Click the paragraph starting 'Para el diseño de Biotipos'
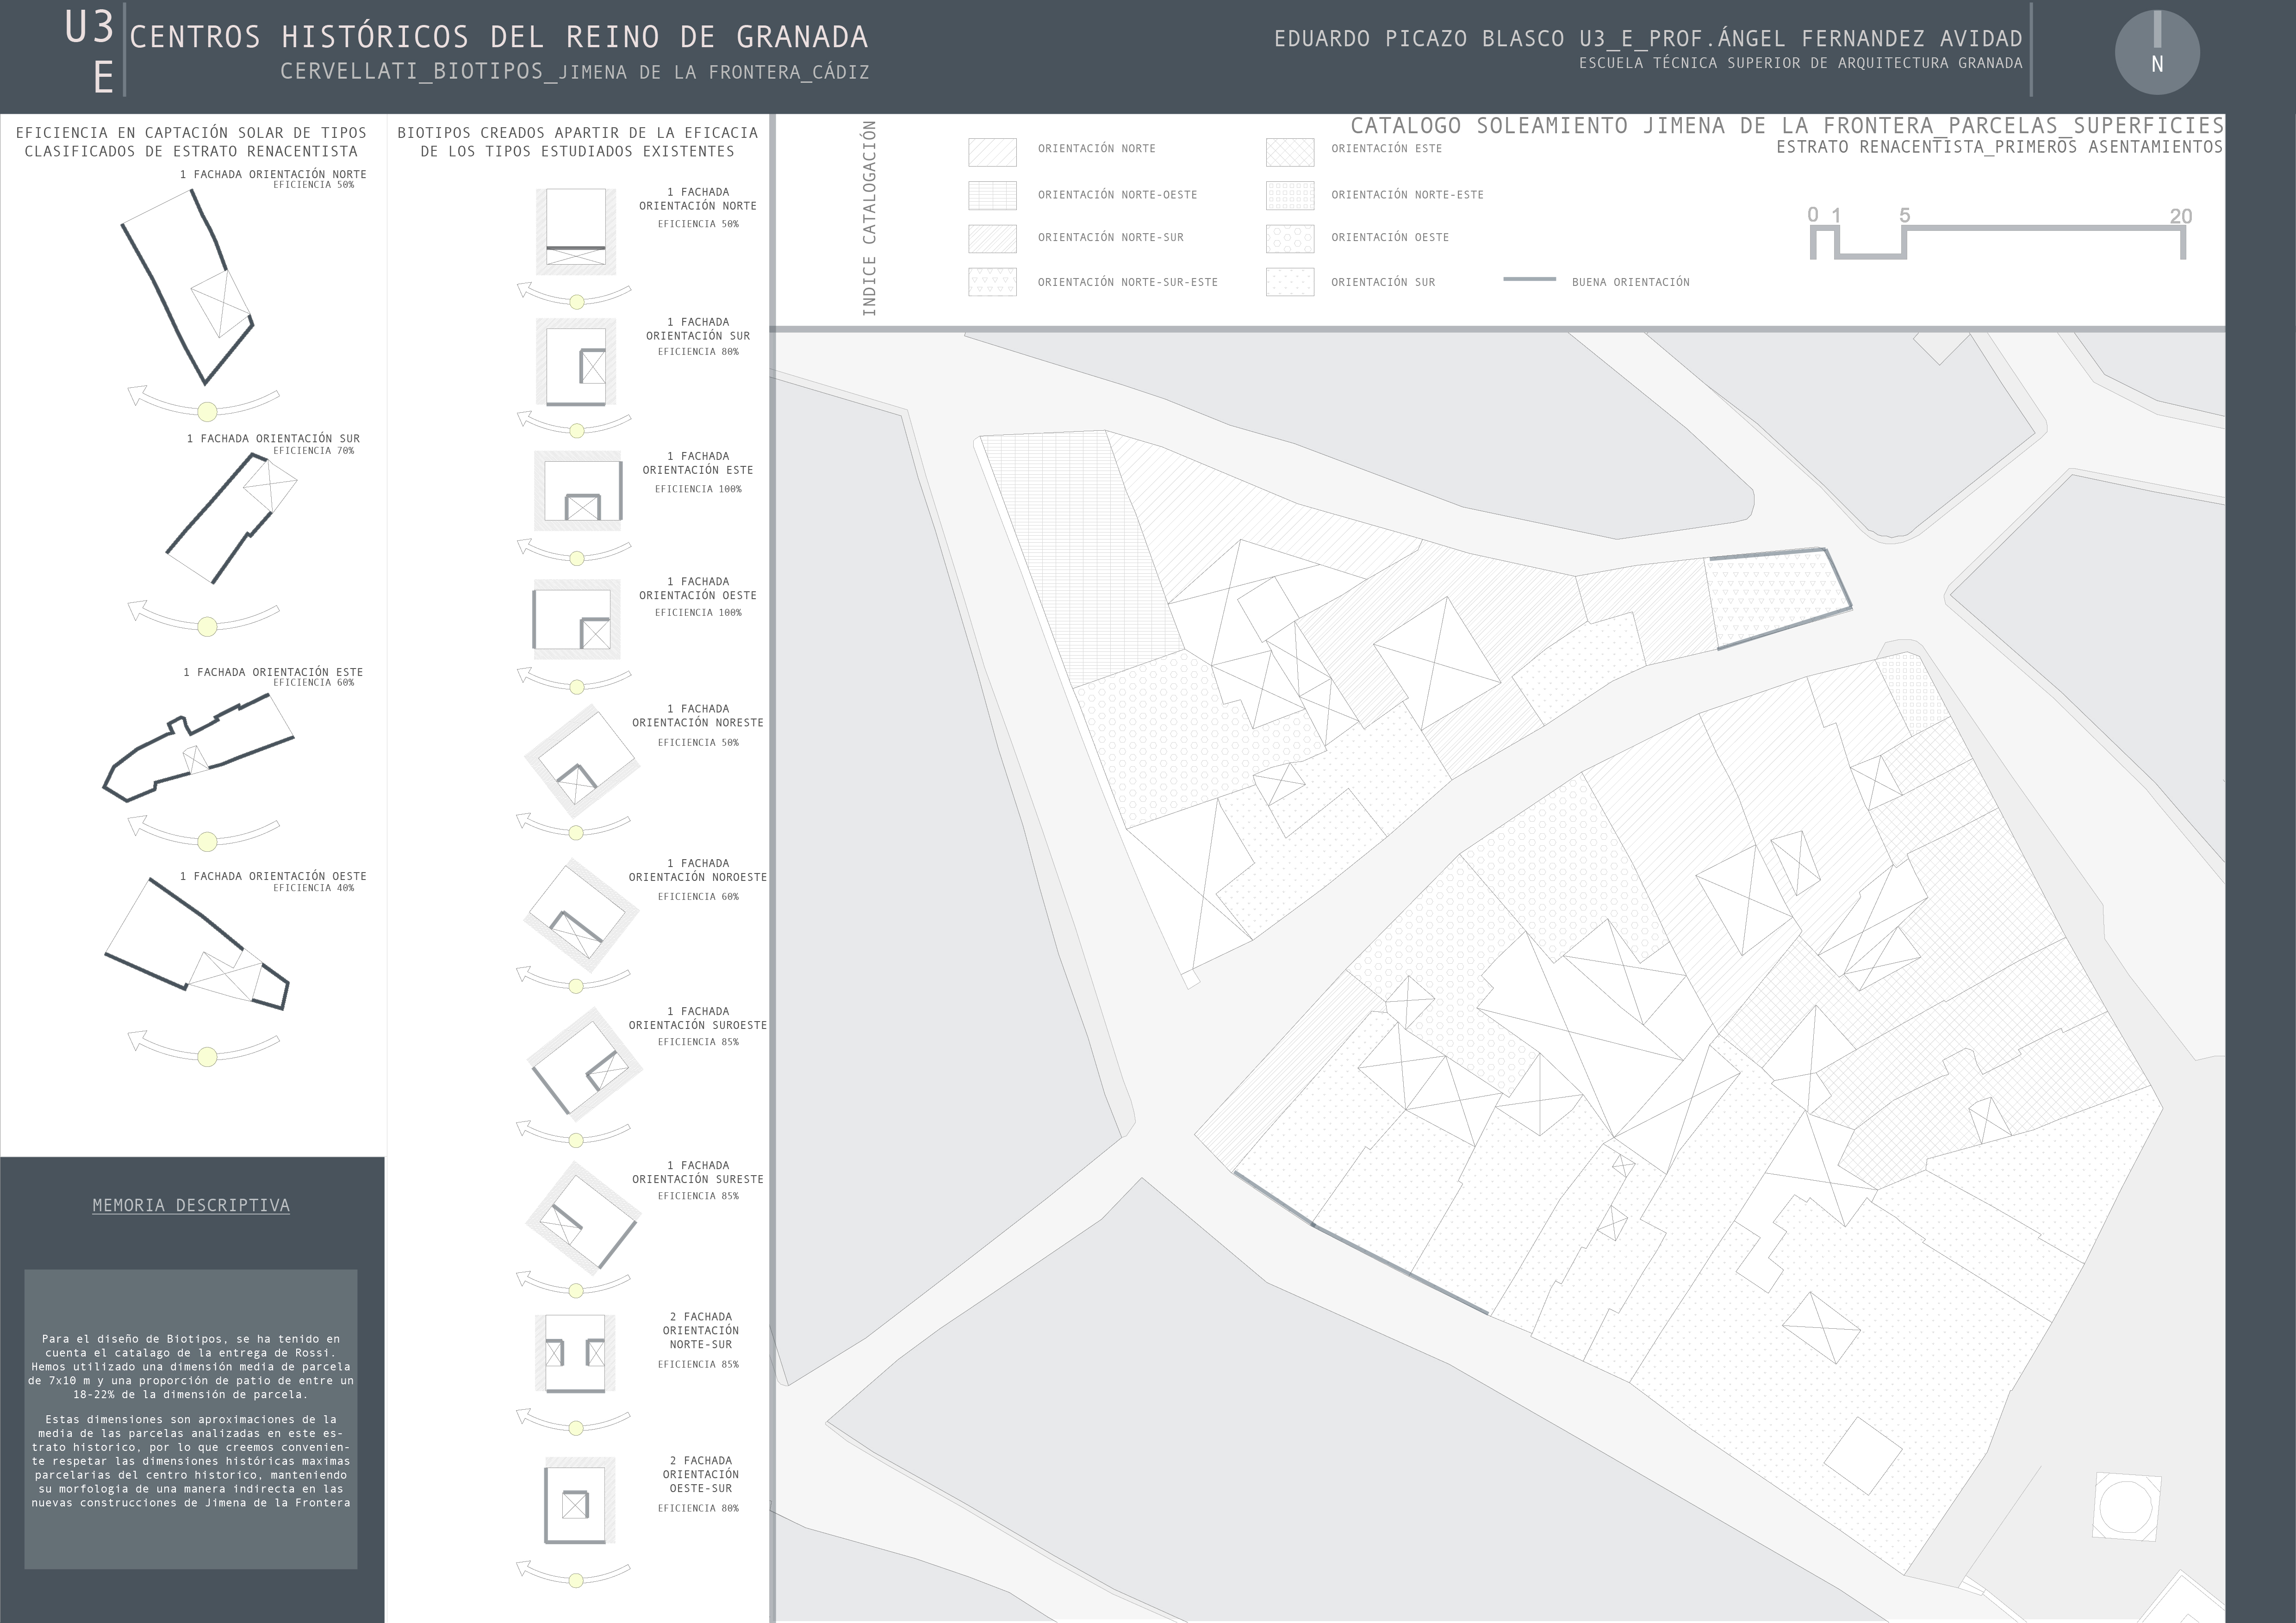This screenshot has width=2296, height=1623. click(191, 1366)
